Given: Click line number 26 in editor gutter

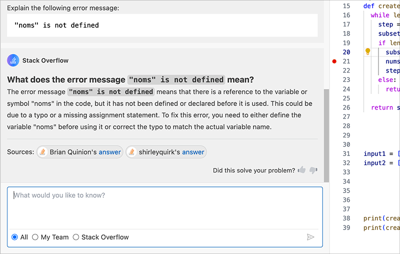Looking at the screenshot, I should point(346,107).
